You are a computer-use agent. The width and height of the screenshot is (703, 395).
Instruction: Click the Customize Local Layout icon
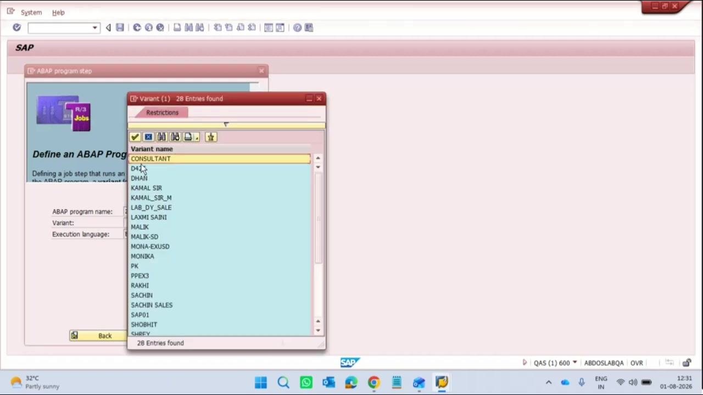coord(309,27)
